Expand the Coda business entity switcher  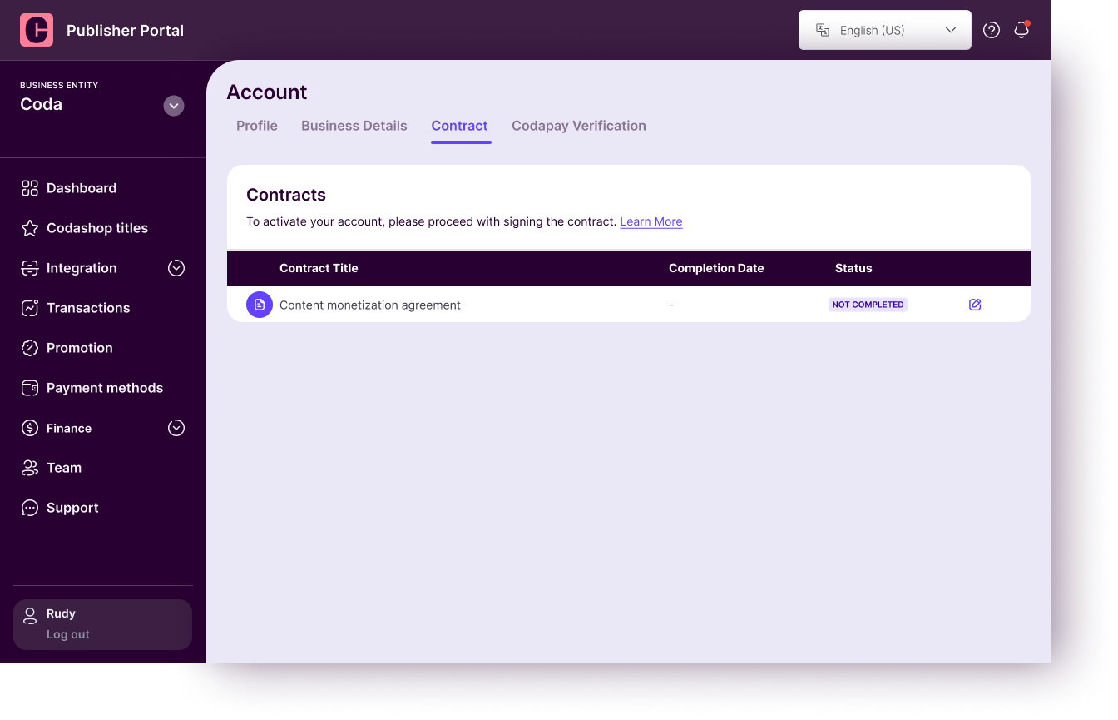pos(174,106)
